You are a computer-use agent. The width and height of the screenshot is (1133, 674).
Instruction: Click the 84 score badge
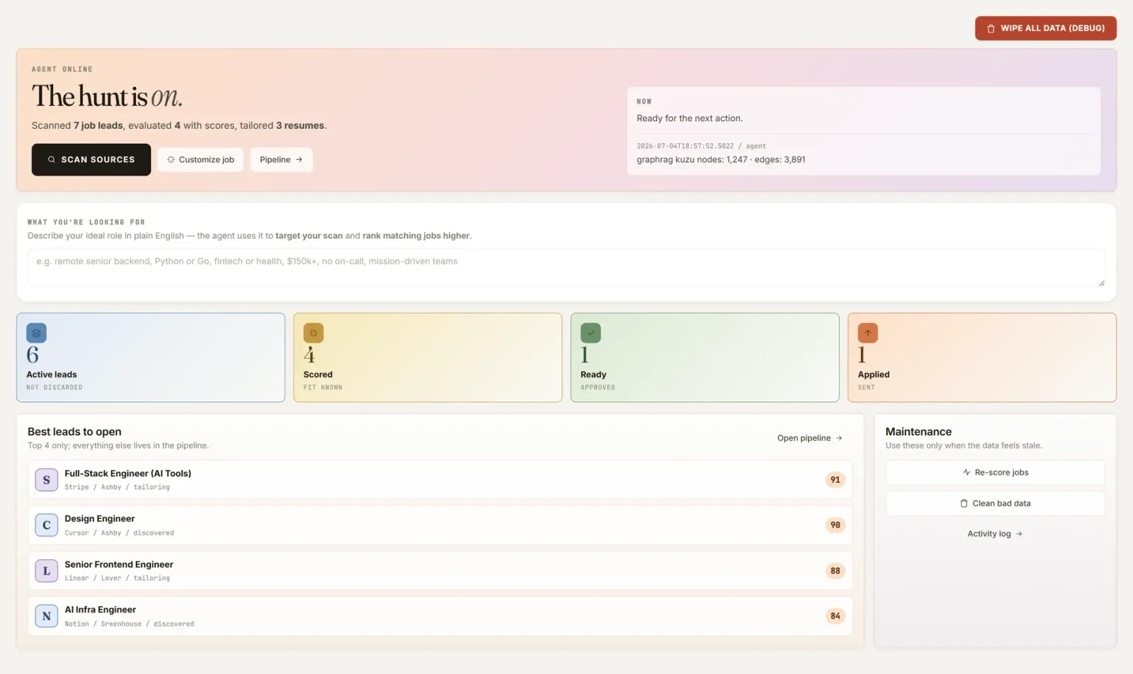point(836,616)
